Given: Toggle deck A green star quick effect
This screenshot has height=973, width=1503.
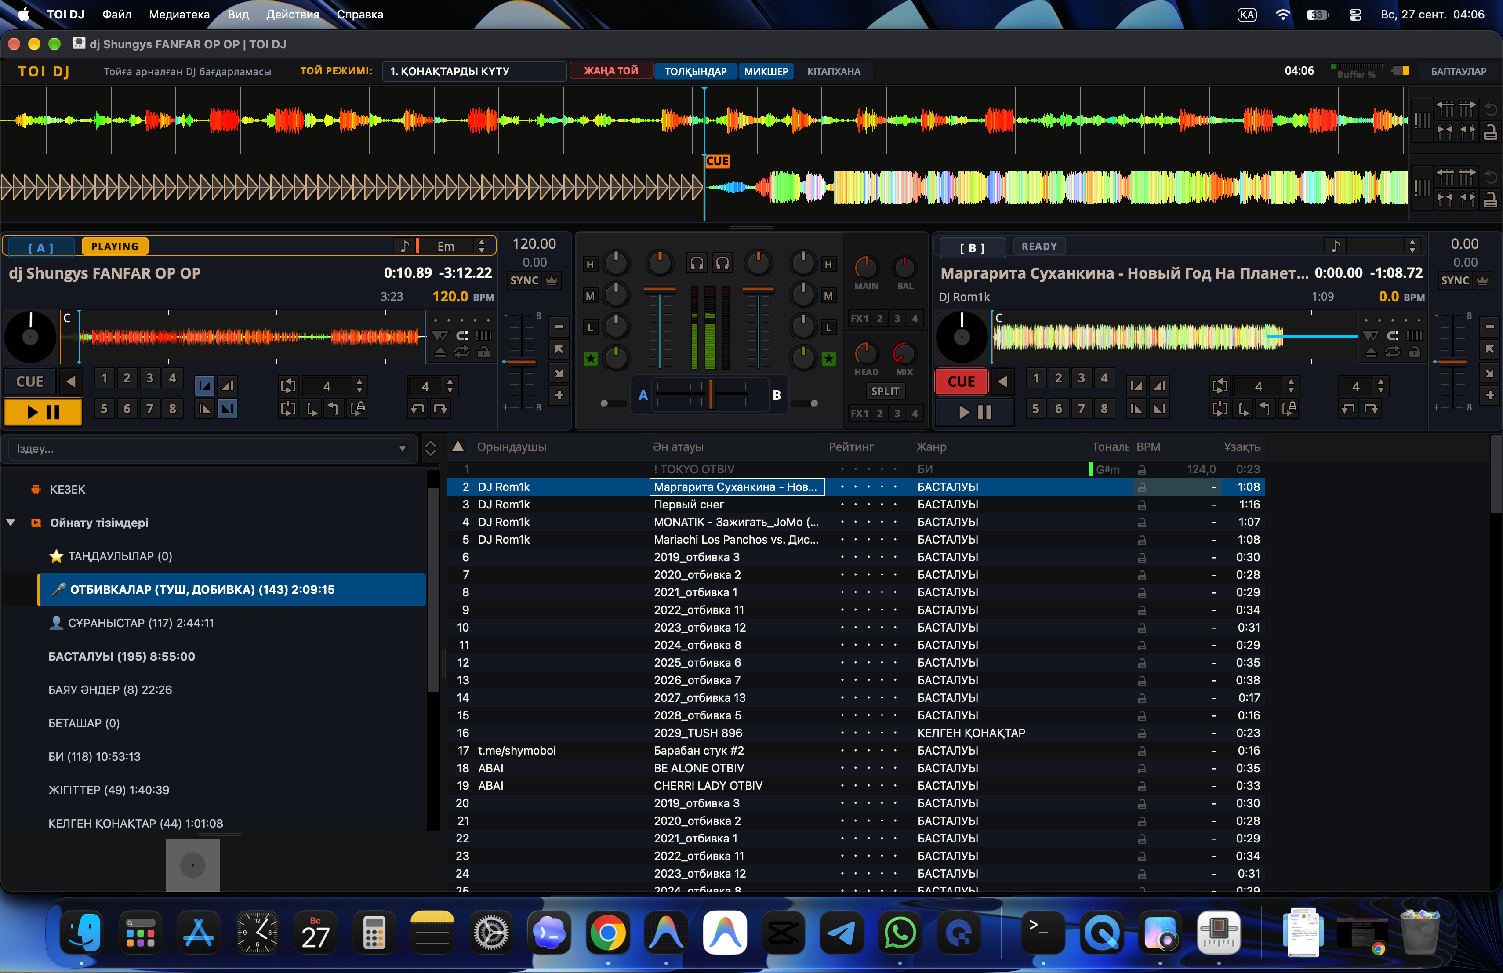Looking at the screenshot, I should coord(591,359).
